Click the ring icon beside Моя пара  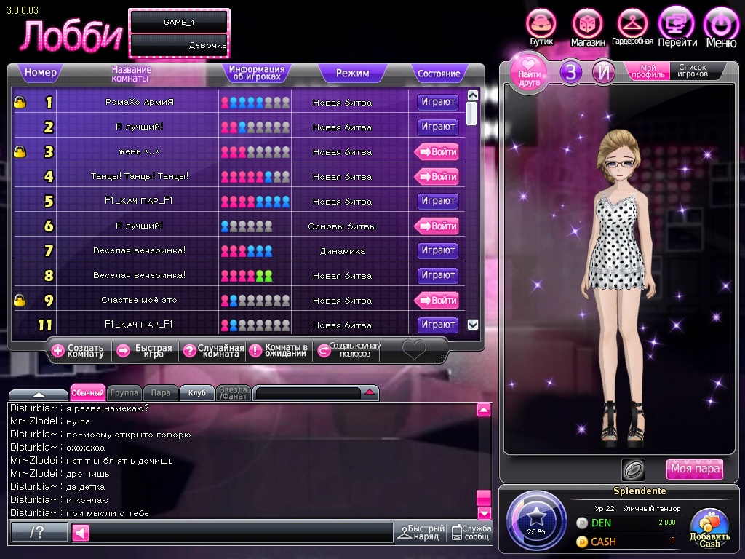point(632,469)
